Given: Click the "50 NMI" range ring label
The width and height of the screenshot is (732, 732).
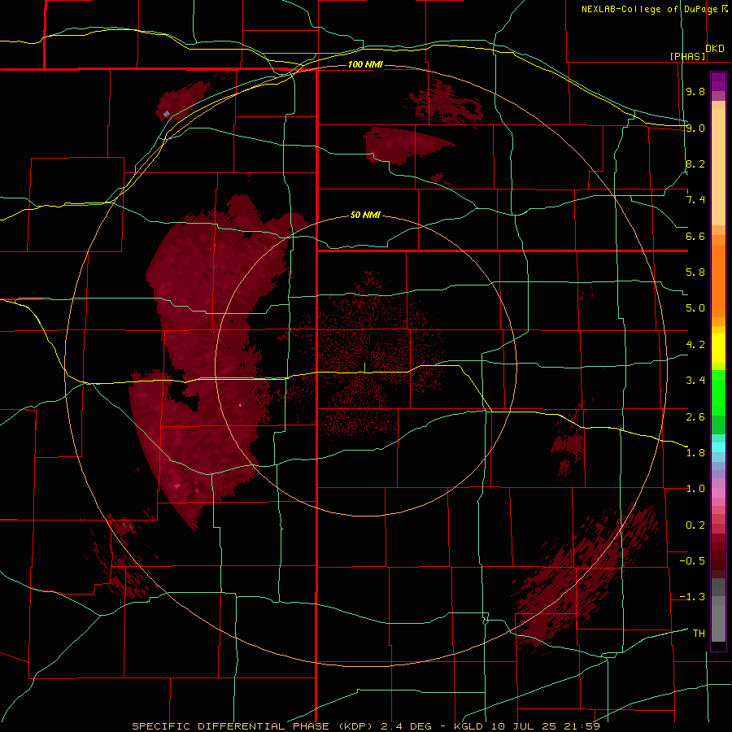Looking at the screenshot, I should pos(365,215).
